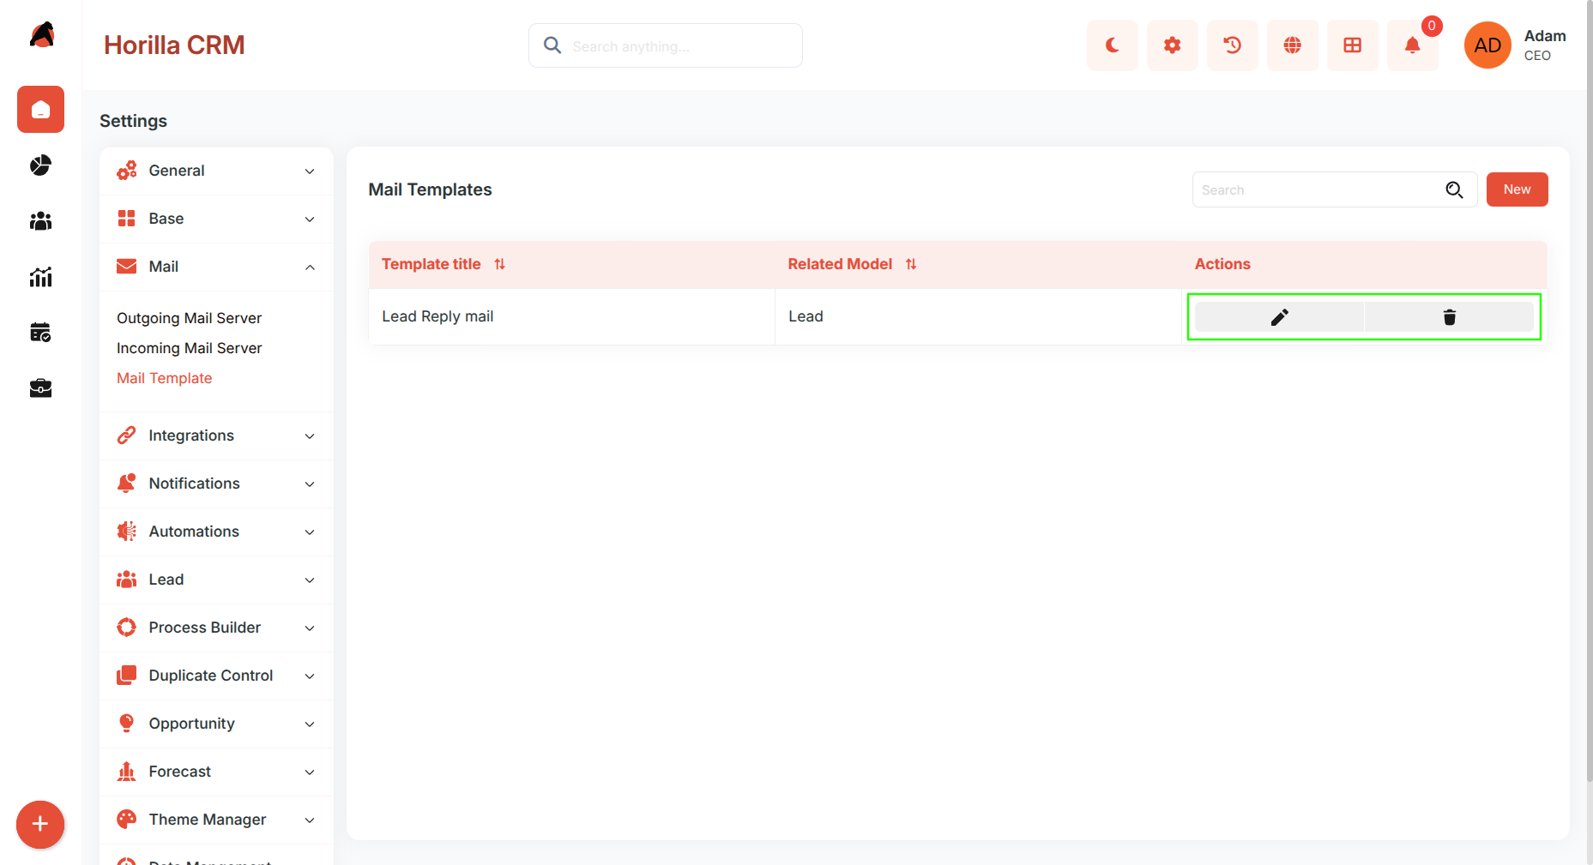
Task: Expand the Theme Manager section
Action: 216,820
